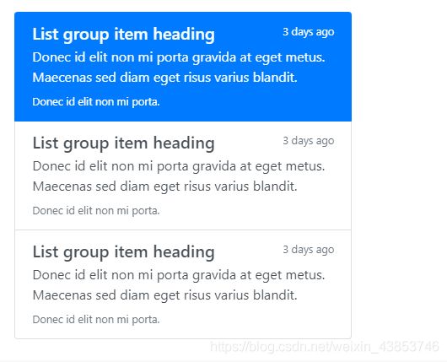Click "3 days ago" in the blue item
Image resolution: width=447 pixels, height=362 pixels.
(x=309, y=32)
